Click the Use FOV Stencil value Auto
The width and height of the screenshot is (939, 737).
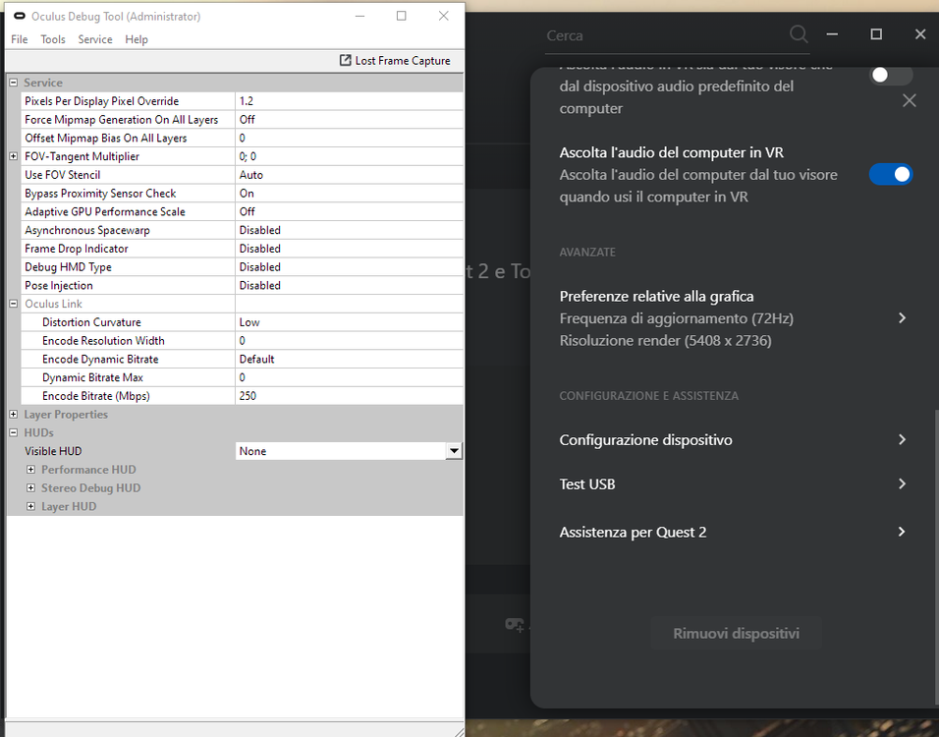click(x=349, y=175)
